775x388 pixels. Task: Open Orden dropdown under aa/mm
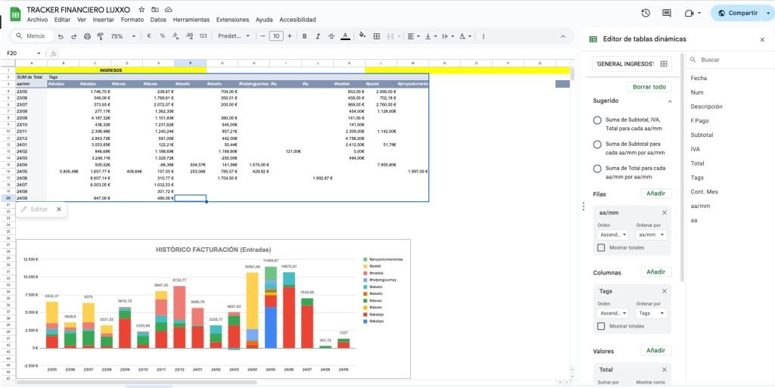click(x=612, y=235)
